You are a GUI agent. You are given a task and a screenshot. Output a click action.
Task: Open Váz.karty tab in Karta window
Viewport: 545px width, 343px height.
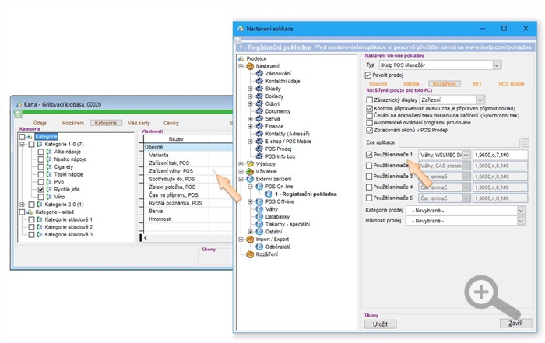pos(139,123)
